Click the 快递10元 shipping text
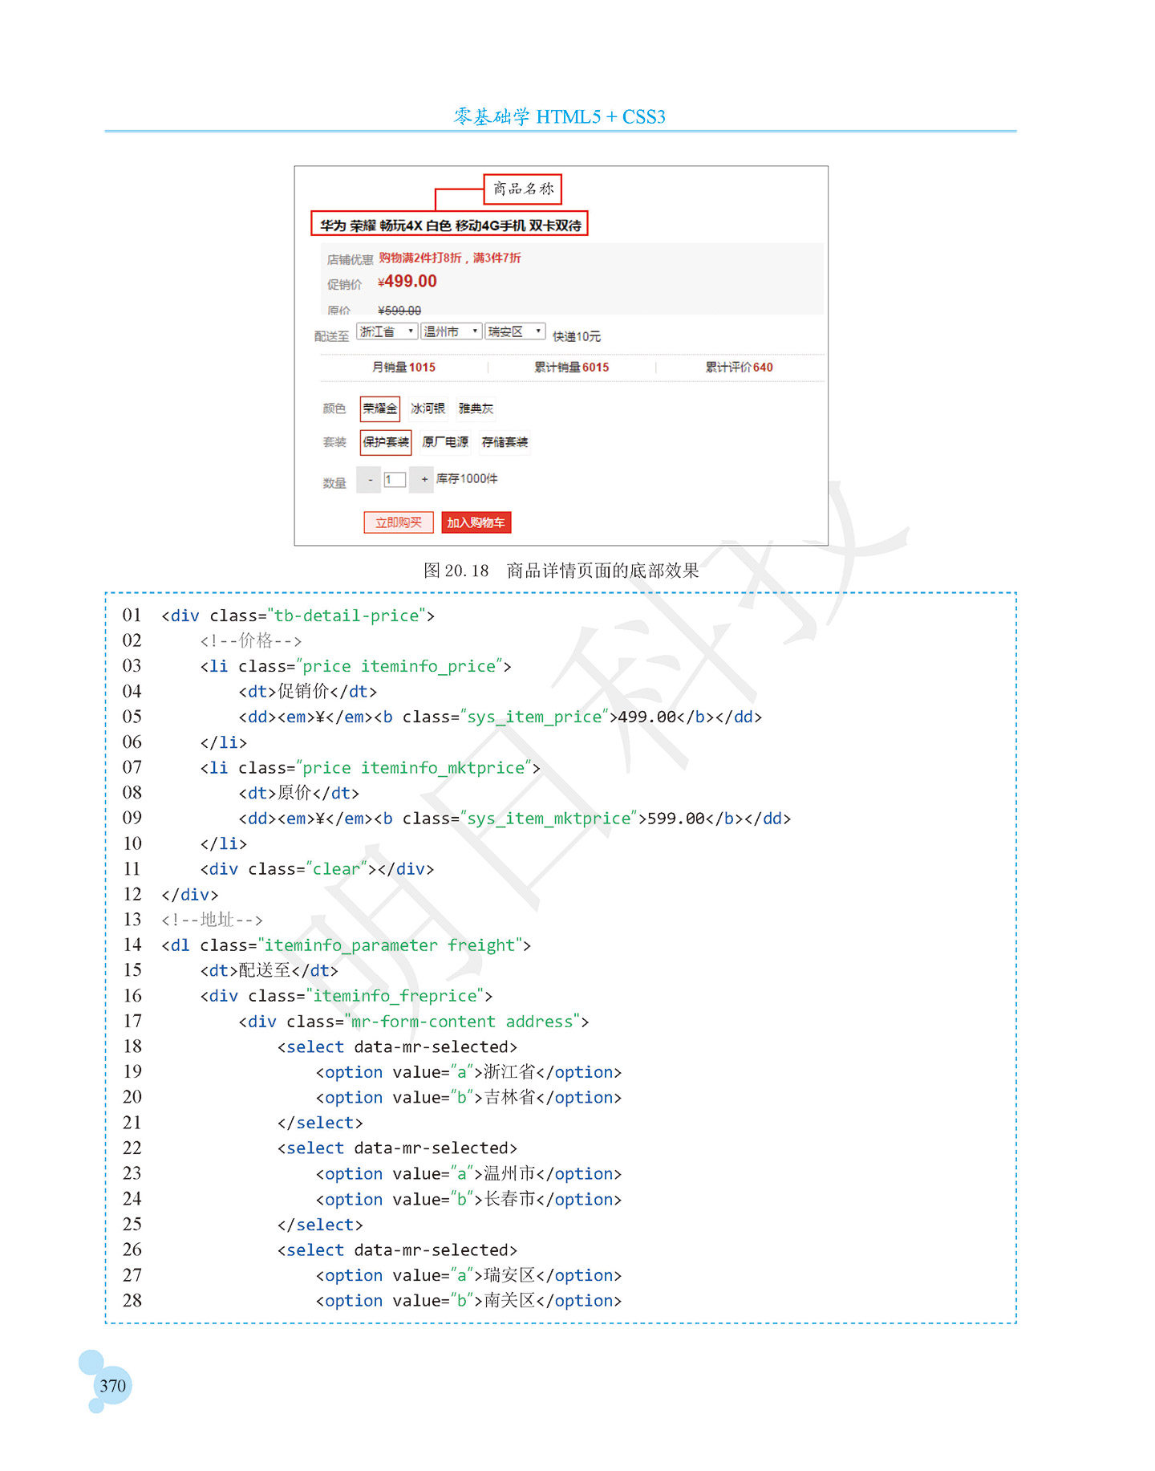This screenshot has width=1155, height=1471. point(577,336)
